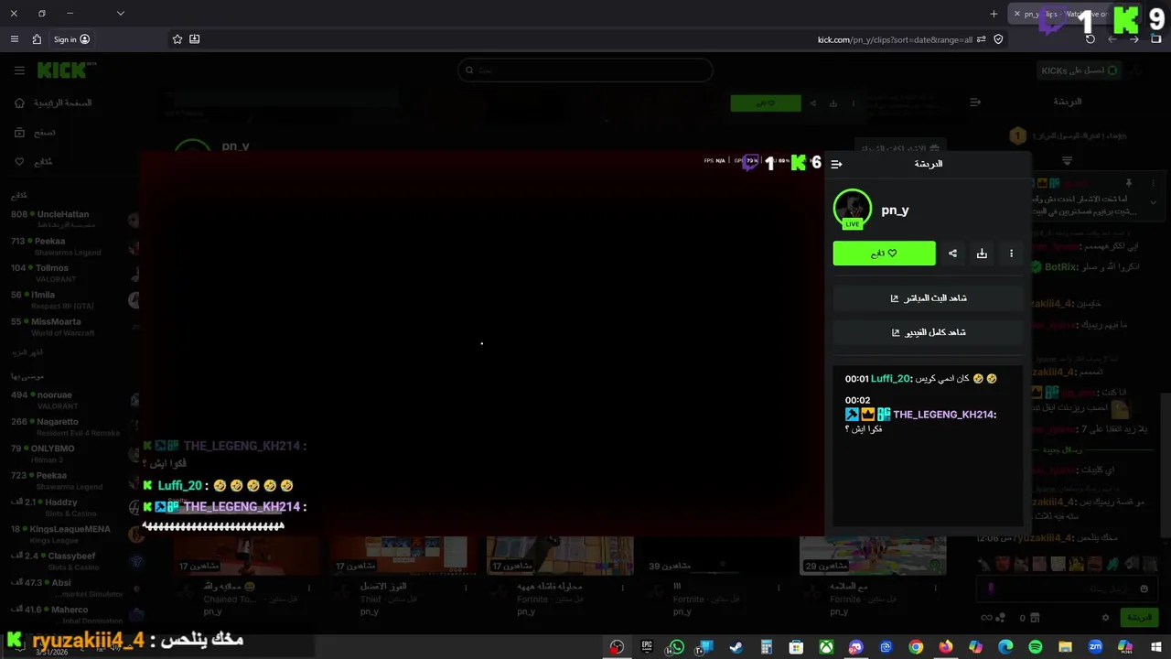1171x659 pixels.
Task: Click the Luffi_20 username in clip chat
Action: click(891, 379)
